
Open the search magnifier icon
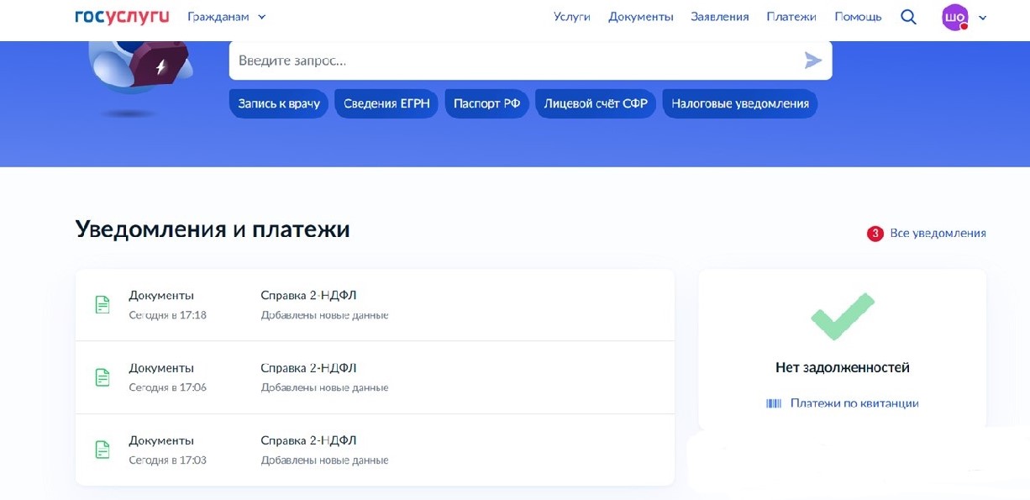[908, 16]
